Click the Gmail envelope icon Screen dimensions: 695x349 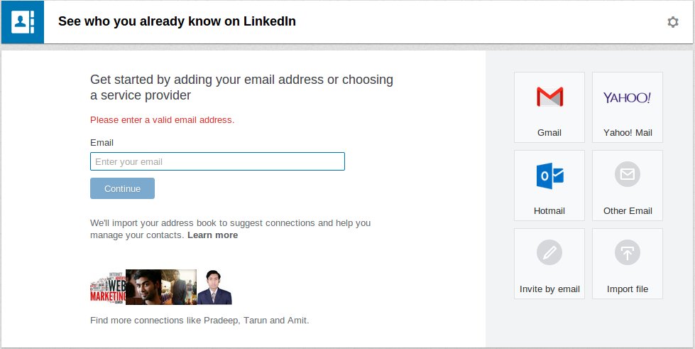[x=549, y=97]
